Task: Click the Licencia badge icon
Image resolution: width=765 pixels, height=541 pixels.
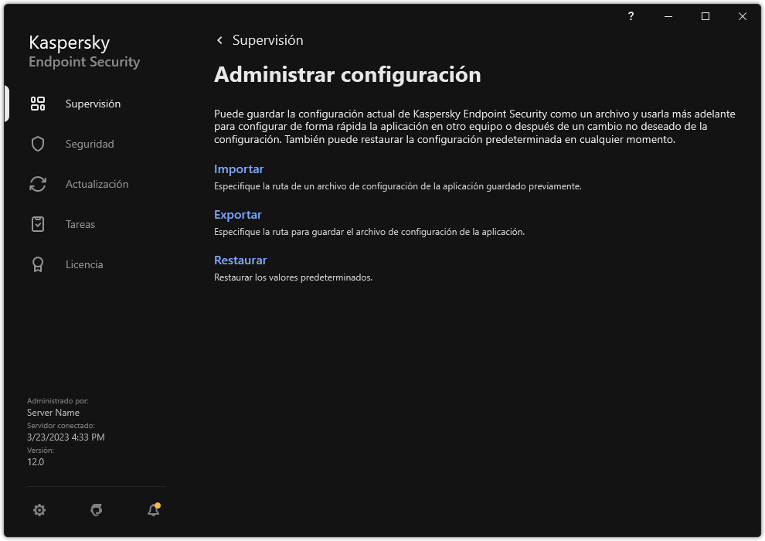Action: point(37,264)
